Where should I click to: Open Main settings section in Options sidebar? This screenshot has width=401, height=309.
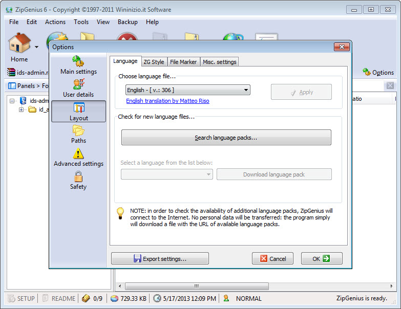click(x=78, y=65)
